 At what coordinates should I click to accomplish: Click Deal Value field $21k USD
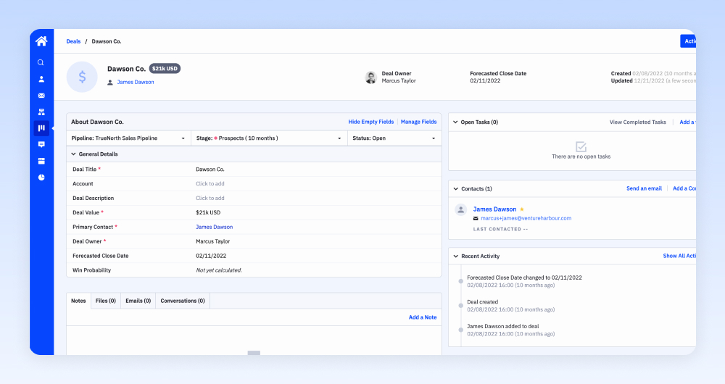coord(208,212)
